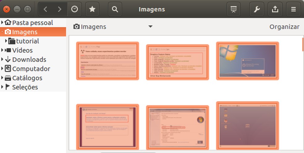Select Seleções in the sidebar
Screen dimensions: 304x153
pos(25,87)
